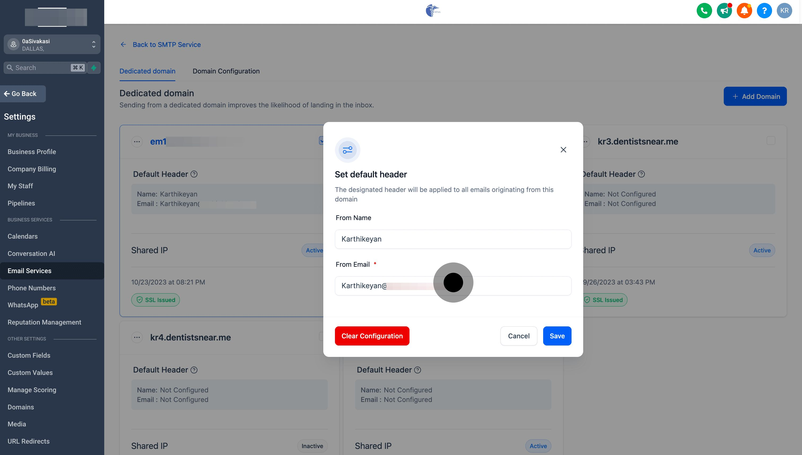Click the red Clear Configuration button

pos(372,336)
